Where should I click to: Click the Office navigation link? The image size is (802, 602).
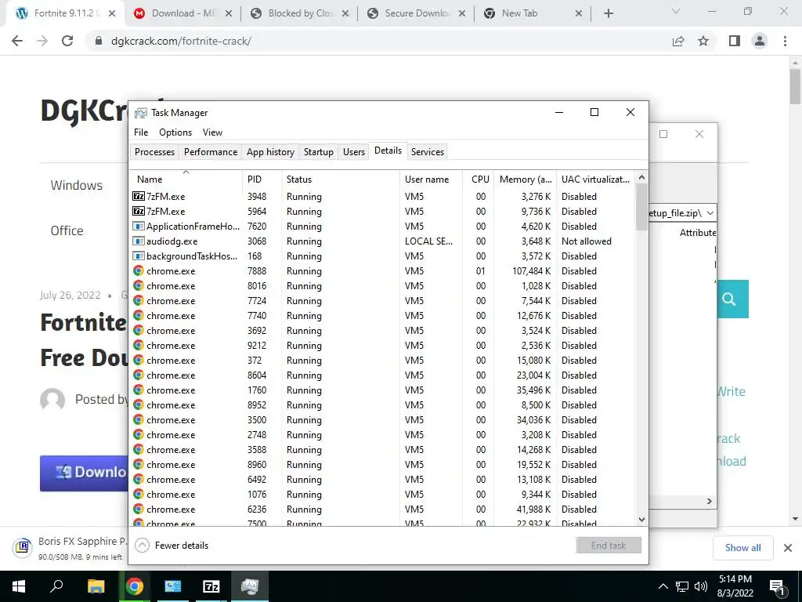[x=67, y=231]
